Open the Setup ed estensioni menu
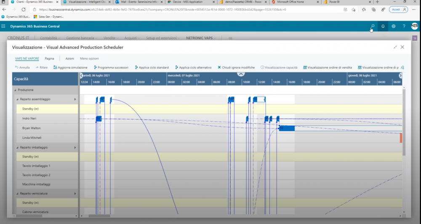The image size is (421, 224). (x=163, y=38)
